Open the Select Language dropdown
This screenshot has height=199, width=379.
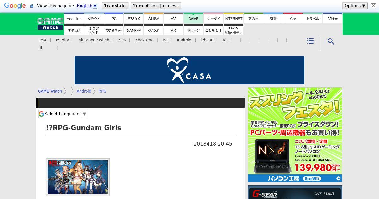pyautogui.click(x=62, y=114)
